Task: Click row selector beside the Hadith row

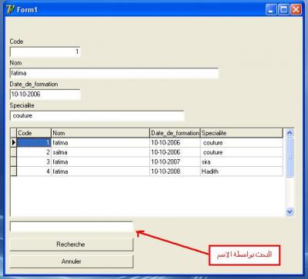Action: tap(14, 171)
